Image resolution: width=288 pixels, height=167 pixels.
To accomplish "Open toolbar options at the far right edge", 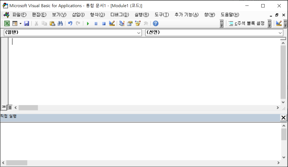I will click(x=286, y=23).
